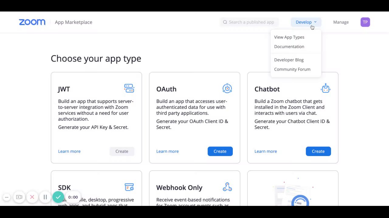Click Create on the OAuth card
Image resolution: width=389 pixels, height=218 pixels.
click(220, 151)
